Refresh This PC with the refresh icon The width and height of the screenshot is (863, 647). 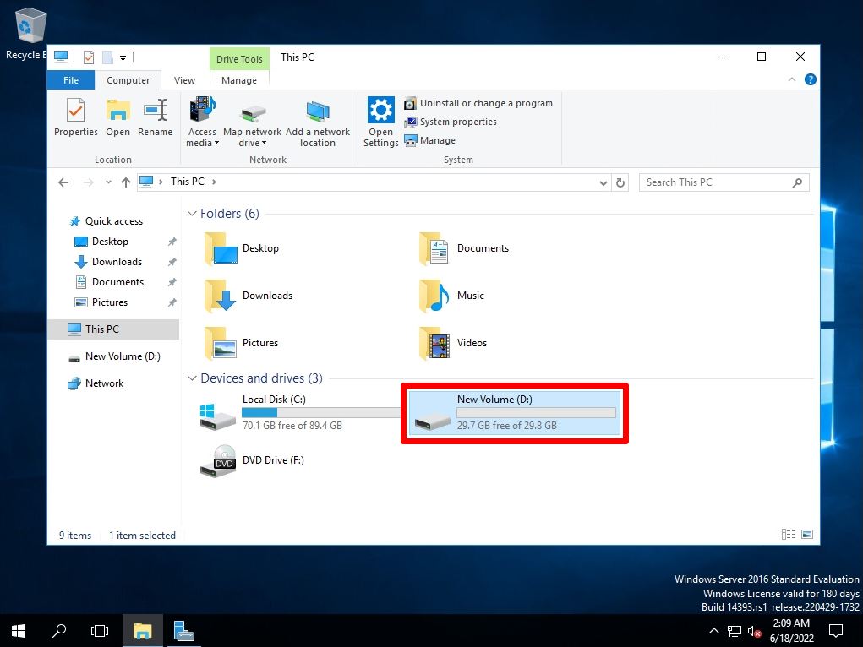(620, 182)
